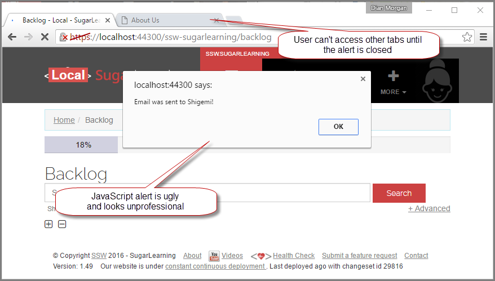Click the Home breadcrumb link
This screenshot has width=495, height=281.
(x=64, y=120)
